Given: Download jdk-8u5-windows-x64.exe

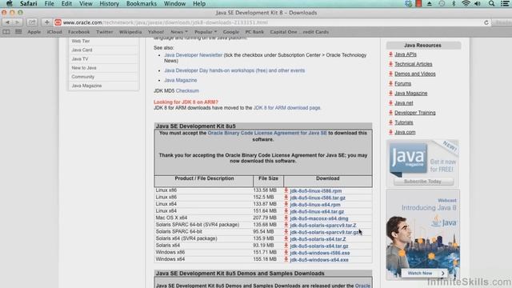Looking at the screenshot, I should pos(319,260).
